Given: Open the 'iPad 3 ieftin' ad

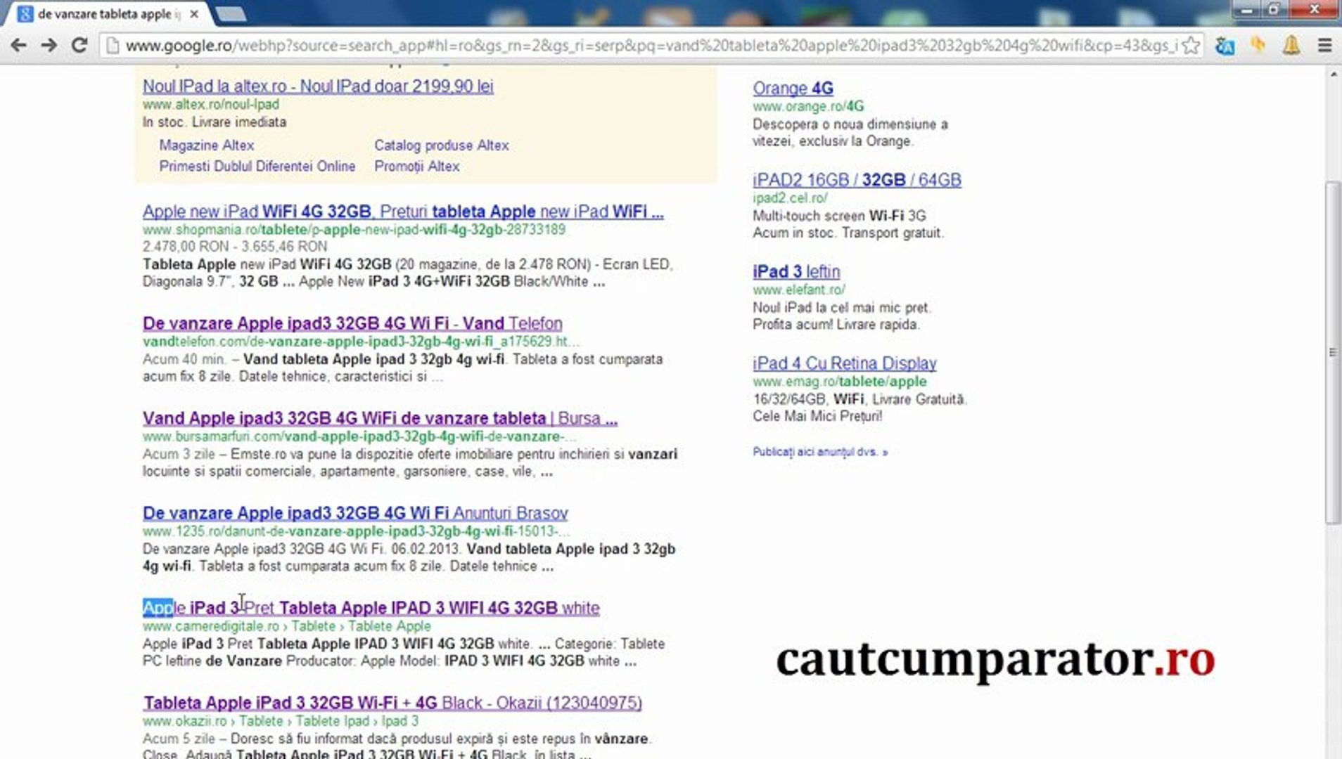Looking at the screenshot, I should click(x=796, y=272).
